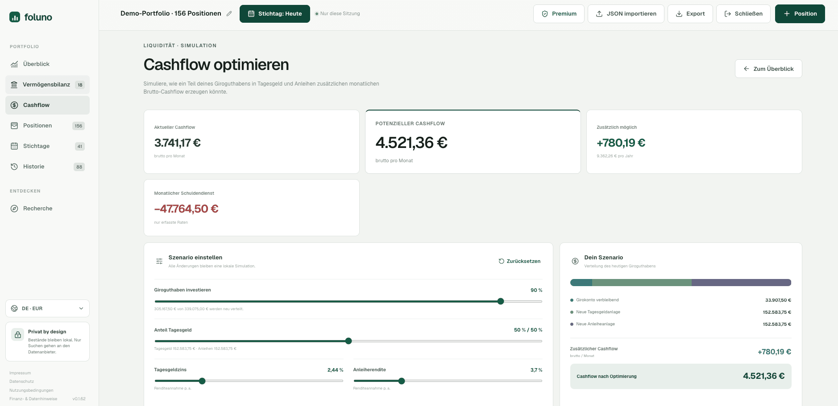The width and height of the screenshot is (838, 406).
Task: Go back via Zum Überblick
Action: (768, 69)
